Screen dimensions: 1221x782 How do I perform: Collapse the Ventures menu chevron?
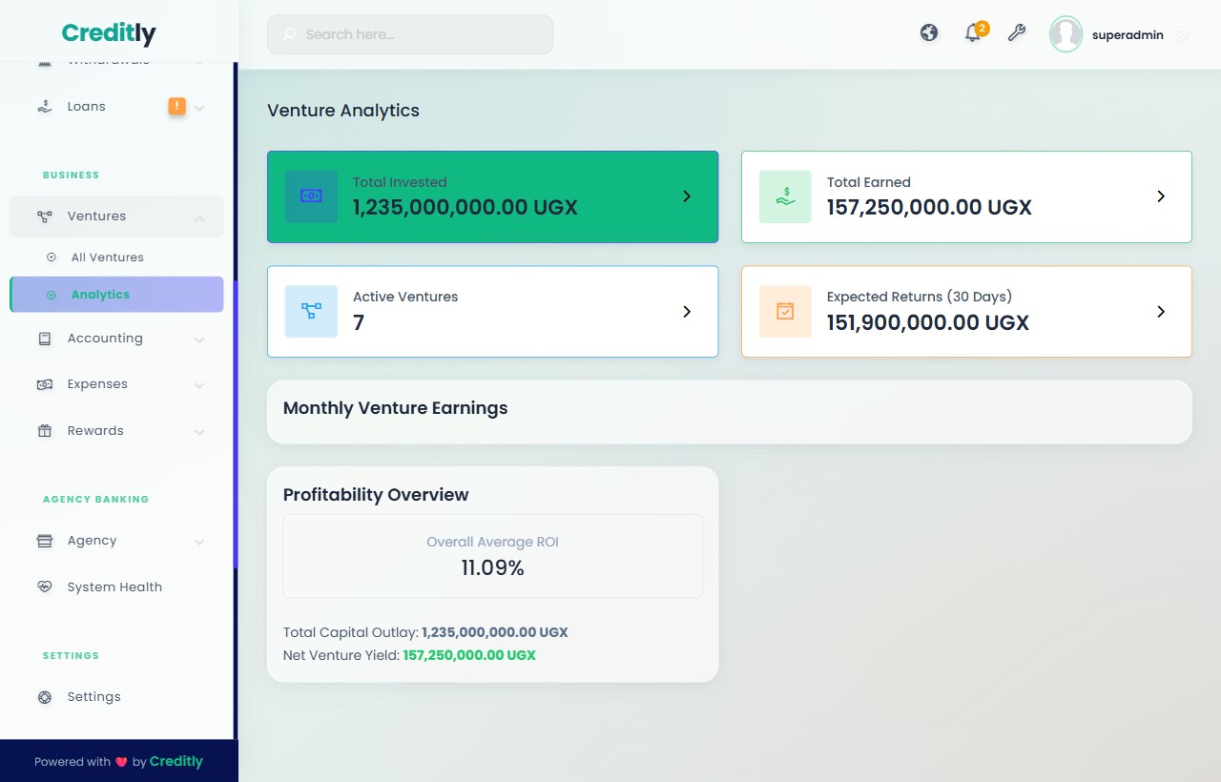(199, 217)
